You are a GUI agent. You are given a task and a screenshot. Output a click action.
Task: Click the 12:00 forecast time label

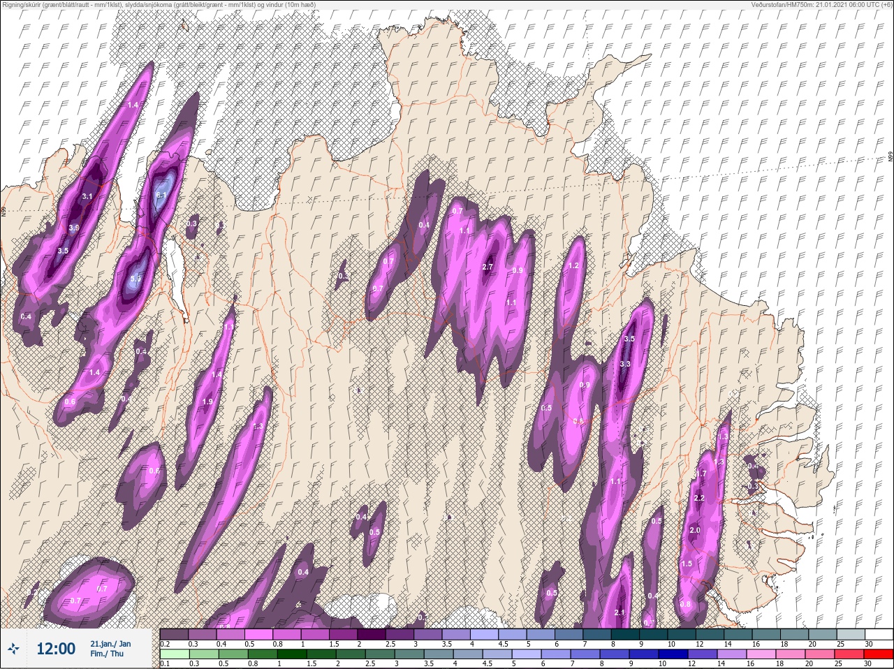(x=55, y=649)
